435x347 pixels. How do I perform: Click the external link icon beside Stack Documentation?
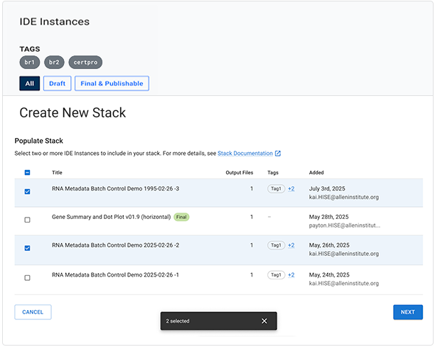coord(278,154)
